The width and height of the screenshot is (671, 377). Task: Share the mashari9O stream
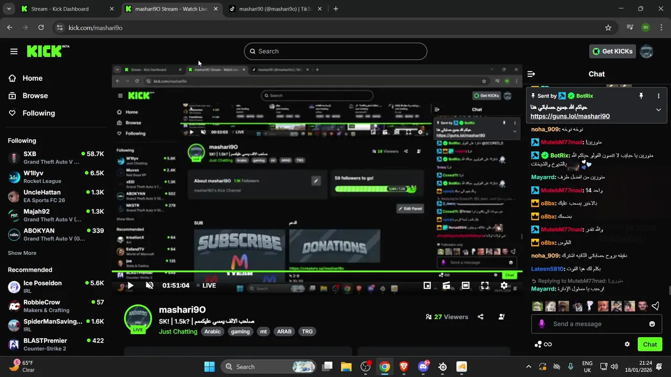point(481,317)
